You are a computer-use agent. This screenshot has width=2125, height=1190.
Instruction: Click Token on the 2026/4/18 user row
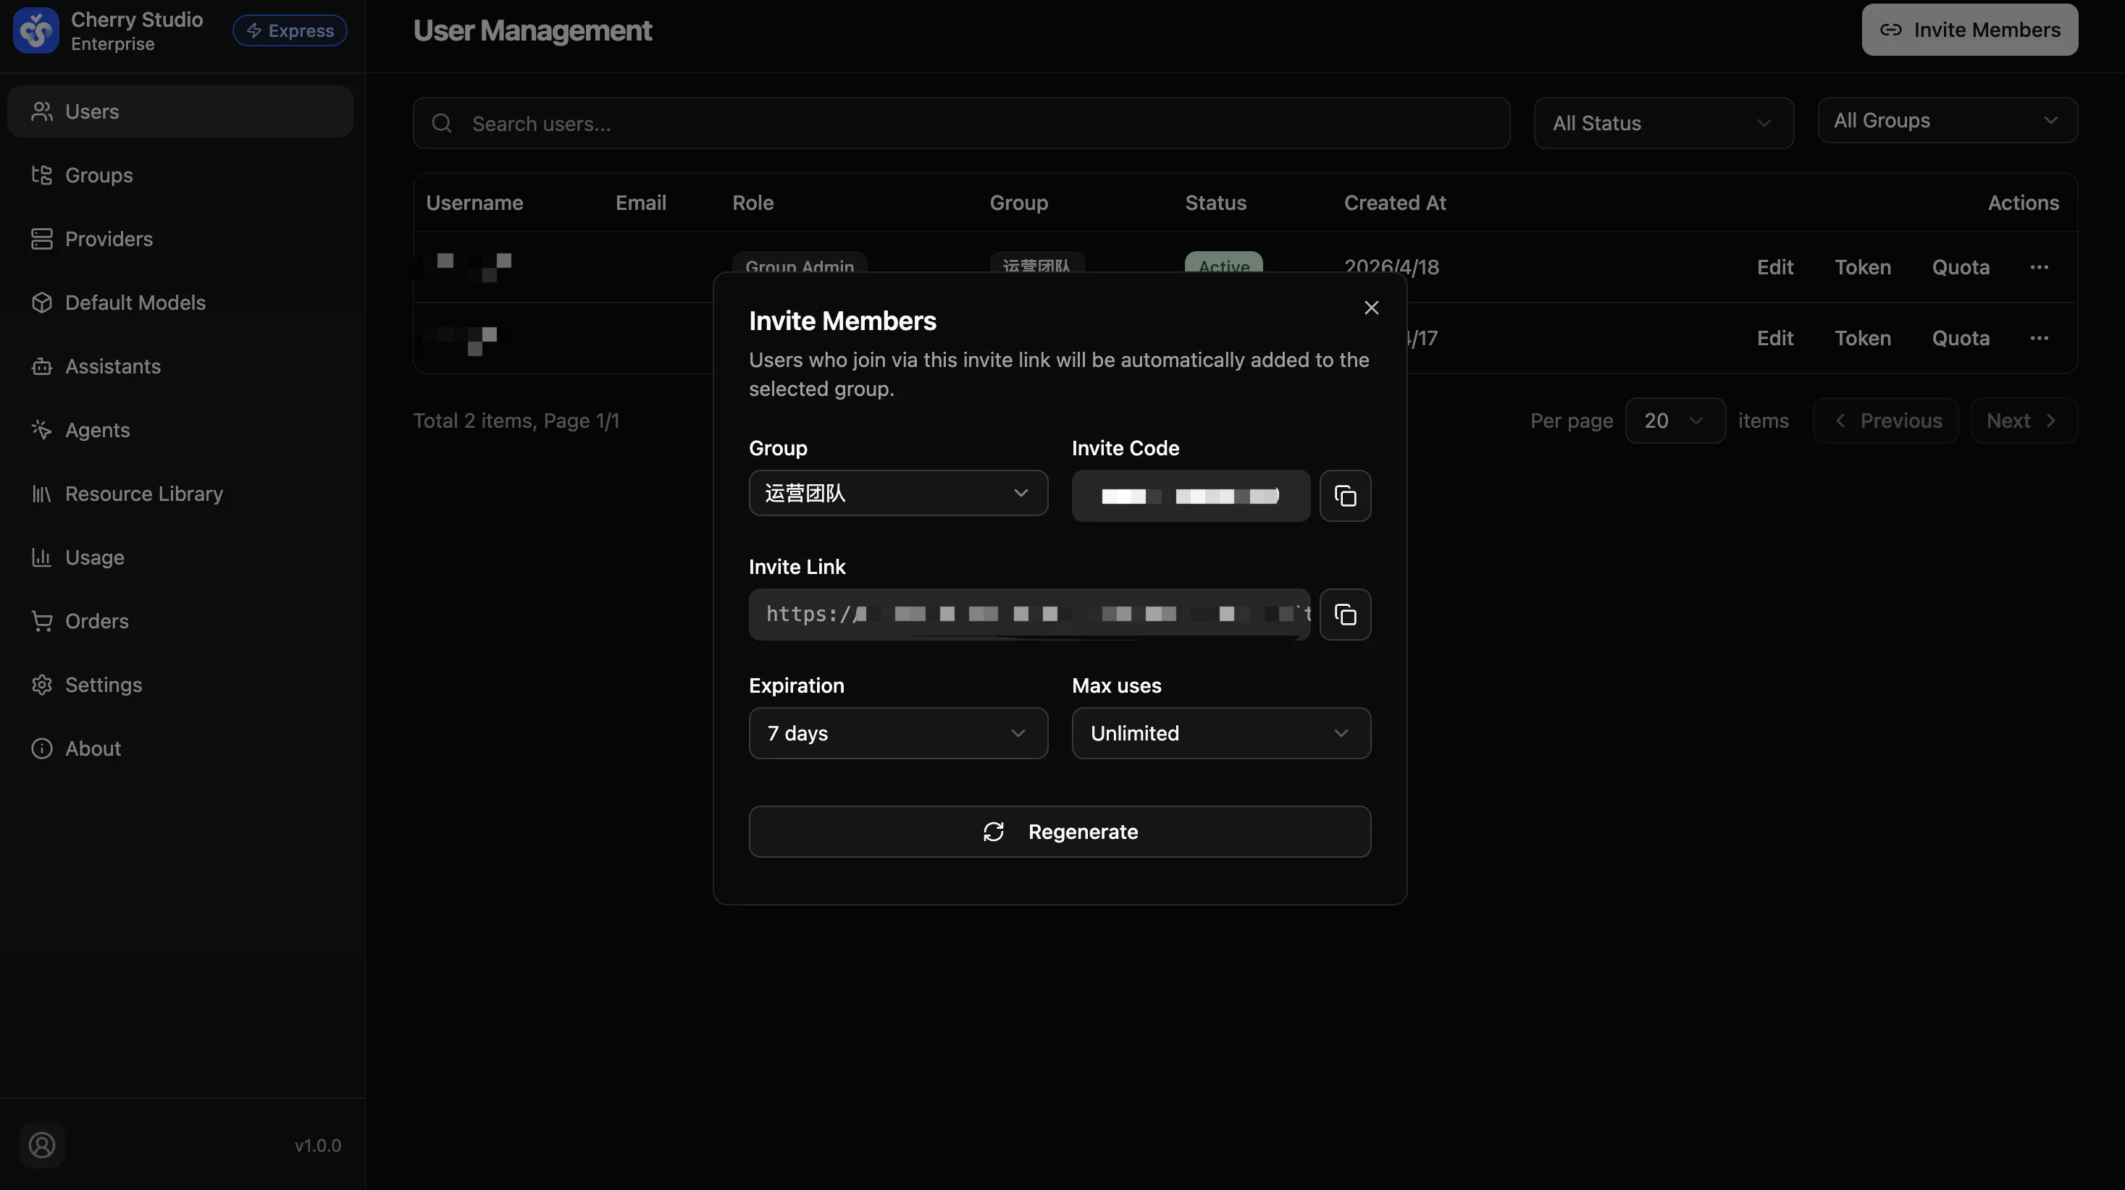(x=1863, y=267)
